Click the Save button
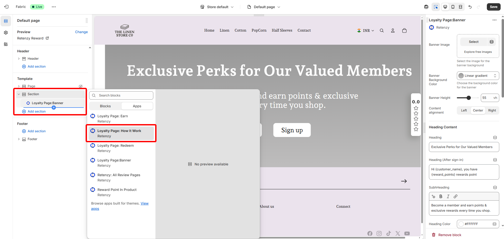The image size is (504, 239). (493, 7)
